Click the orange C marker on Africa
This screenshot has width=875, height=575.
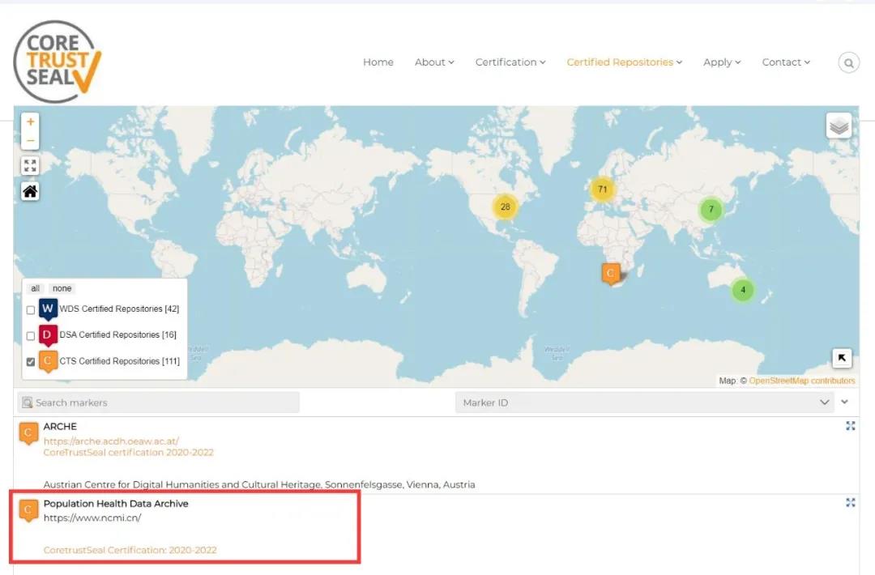click(x=611, y=274)
